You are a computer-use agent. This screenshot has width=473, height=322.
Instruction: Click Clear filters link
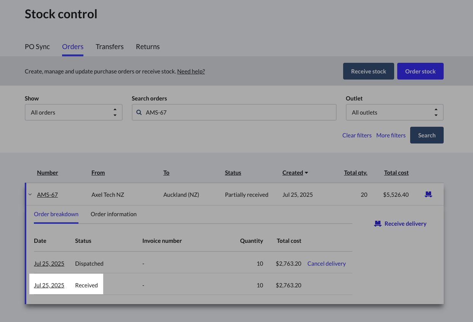357,135
